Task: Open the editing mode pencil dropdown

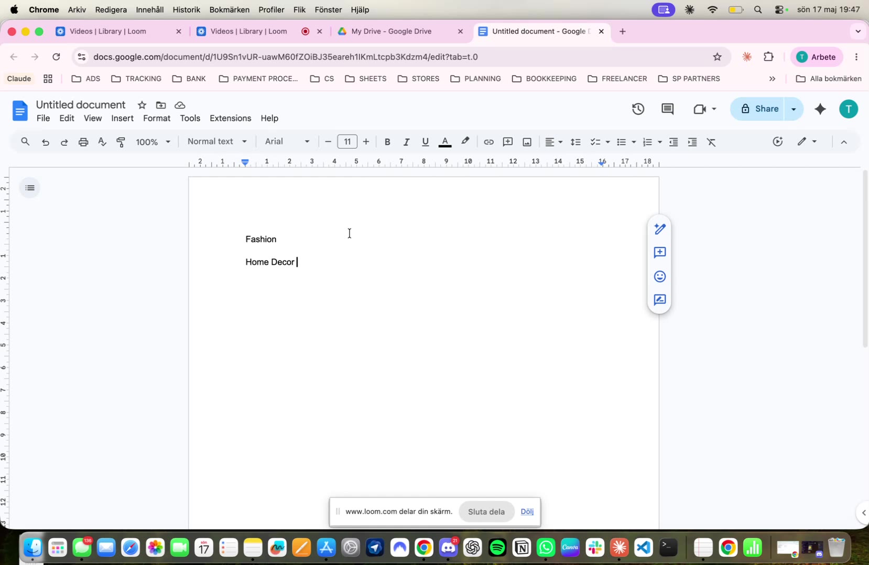Action: point(807,142)
